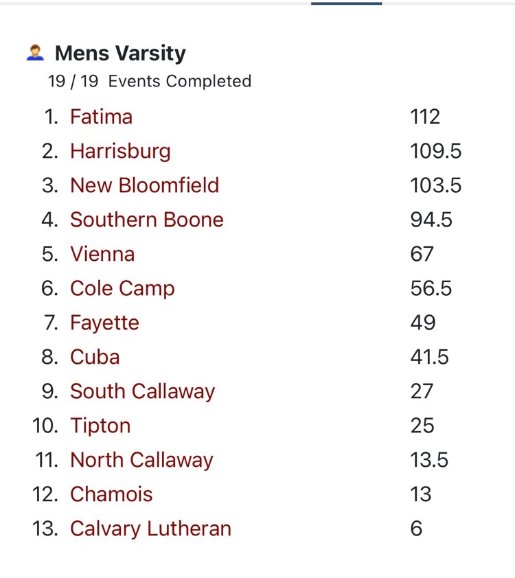This screenshot has height=578, width=515.
Task: Click Calvary Lutheran's score of 6
Action: pyautogui.click(x=416, y=529)
